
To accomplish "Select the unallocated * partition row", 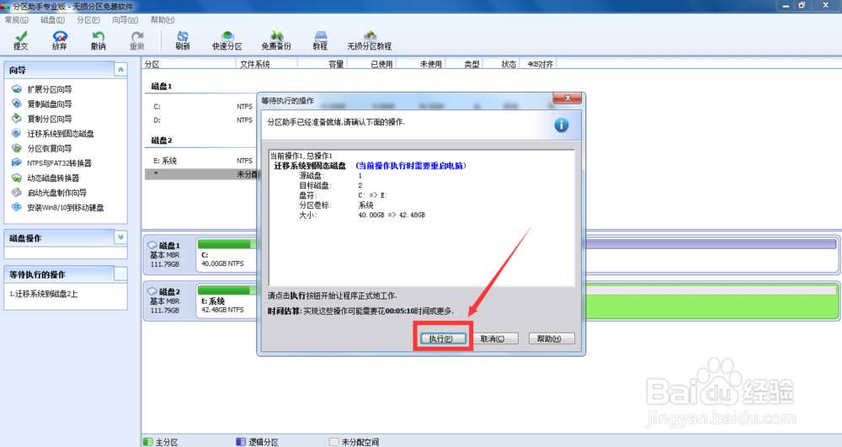I will point(201,174).
